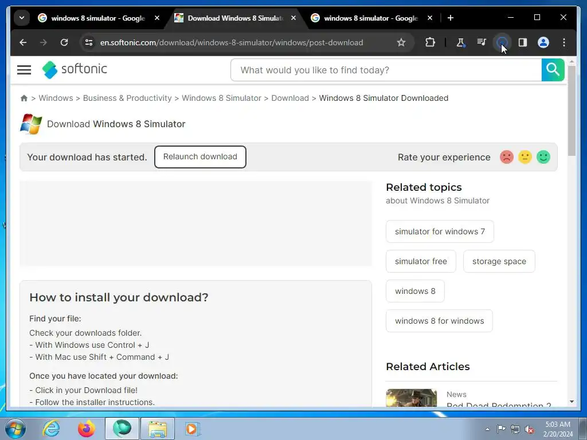Go to Softonic home via breadcrumb house icon
This screenshot has height=440, width=587.
(x=24, y=98)
